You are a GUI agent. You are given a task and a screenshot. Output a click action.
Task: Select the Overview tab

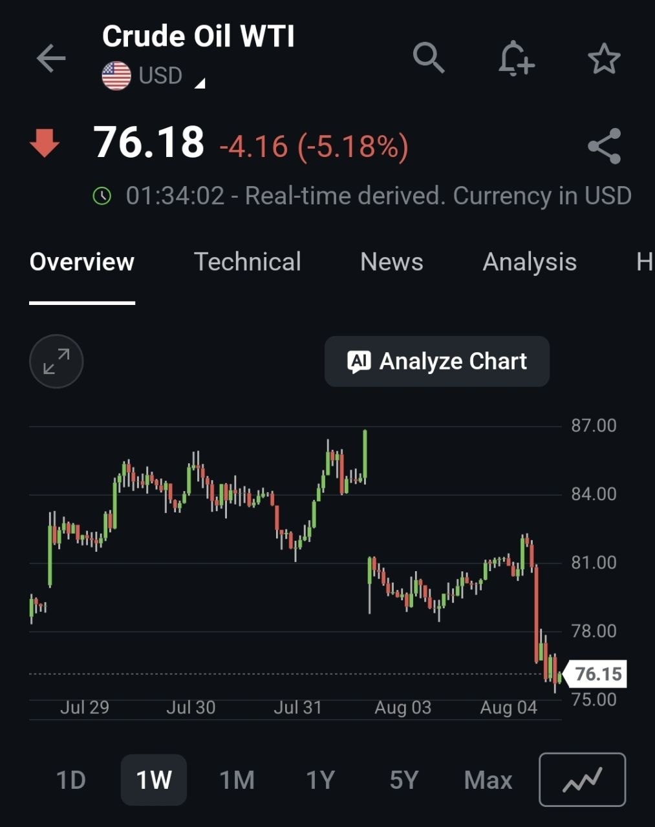coord(82,262)
